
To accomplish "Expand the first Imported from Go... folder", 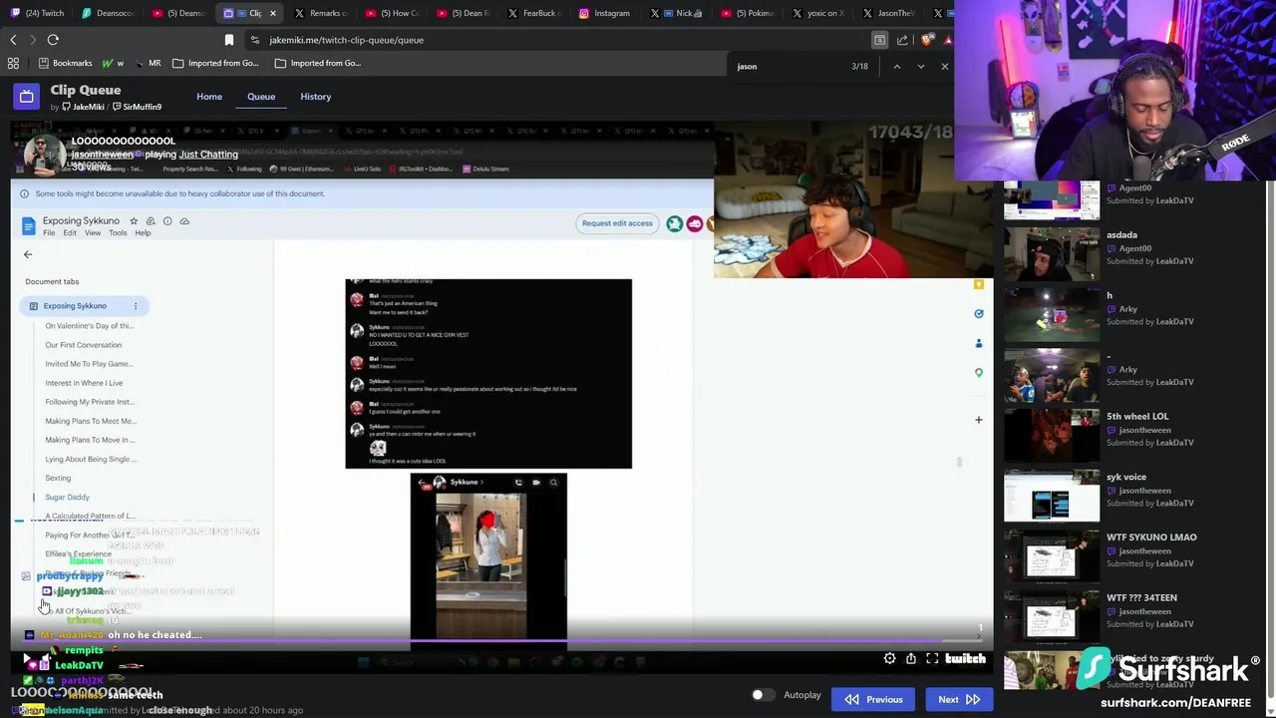I will click(x=215, y=63).
